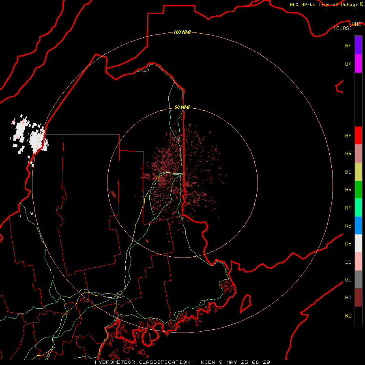Click the ND legend label
The height and width of the screenshot is (365, 365).
(x=348, y=316)
